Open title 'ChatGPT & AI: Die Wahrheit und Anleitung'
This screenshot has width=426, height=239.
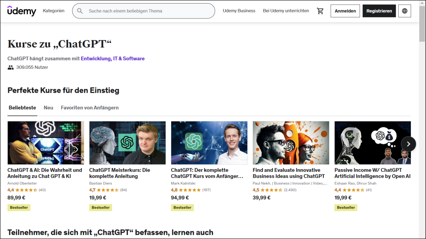[45, 173]
